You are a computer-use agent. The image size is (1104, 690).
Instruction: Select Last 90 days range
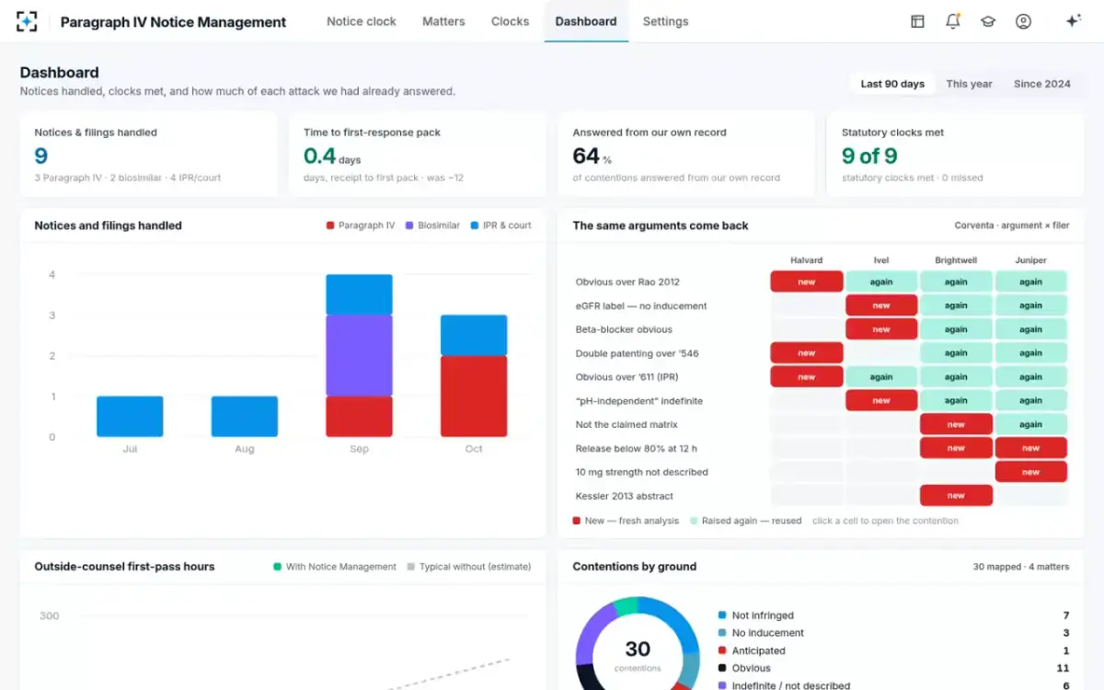coord(892,84)
